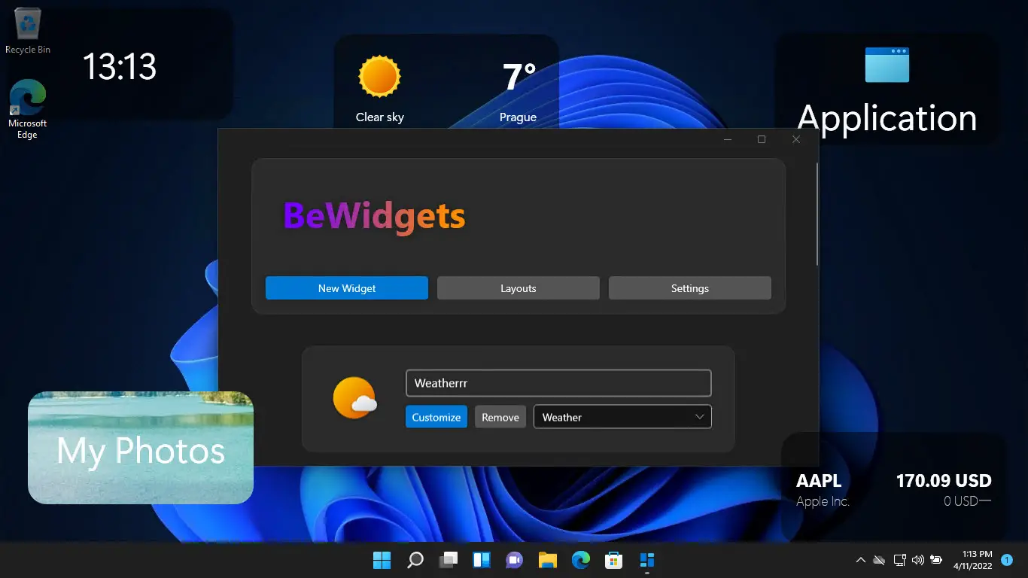Expand the Weather widget type dropdown
This screenshot has width=1028, height=578.
coord(622,417)
